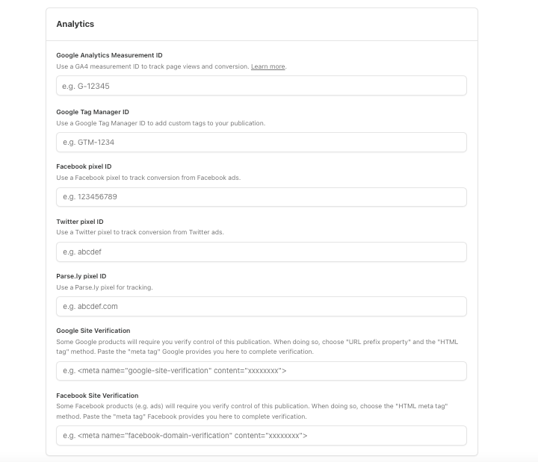Focus the Google Analytics Measurement ID field
538x462 pixels.
point(262,86)
